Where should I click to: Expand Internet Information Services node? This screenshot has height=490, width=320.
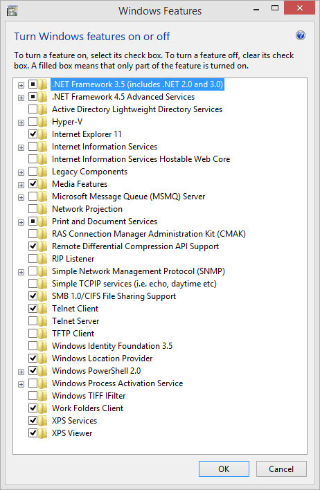[21, 147]
